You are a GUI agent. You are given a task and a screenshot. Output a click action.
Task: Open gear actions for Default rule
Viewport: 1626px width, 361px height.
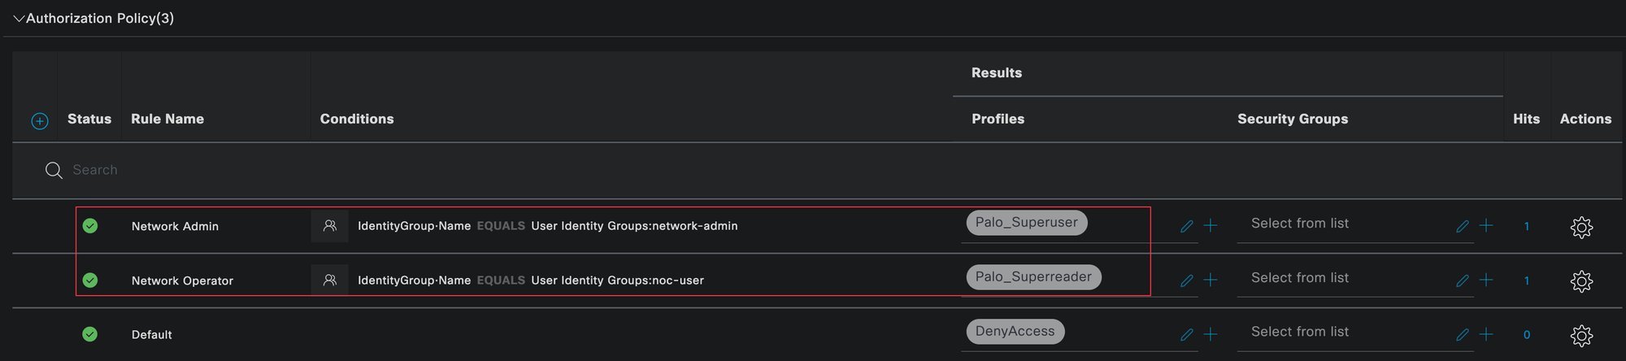point(1581,335)
